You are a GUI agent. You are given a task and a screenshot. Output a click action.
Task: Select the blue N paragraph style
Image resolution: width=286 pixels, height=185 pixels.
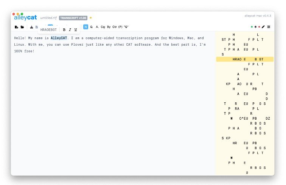85,27
